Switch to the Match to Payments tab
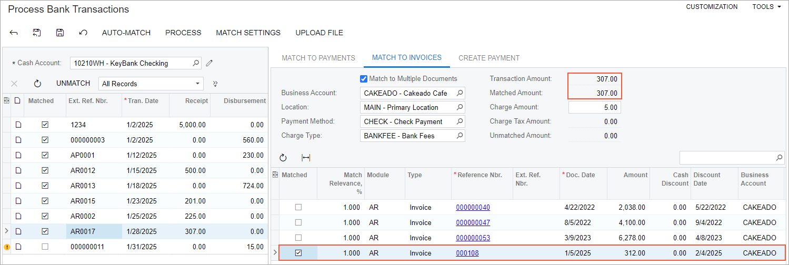 pos(318,58)
